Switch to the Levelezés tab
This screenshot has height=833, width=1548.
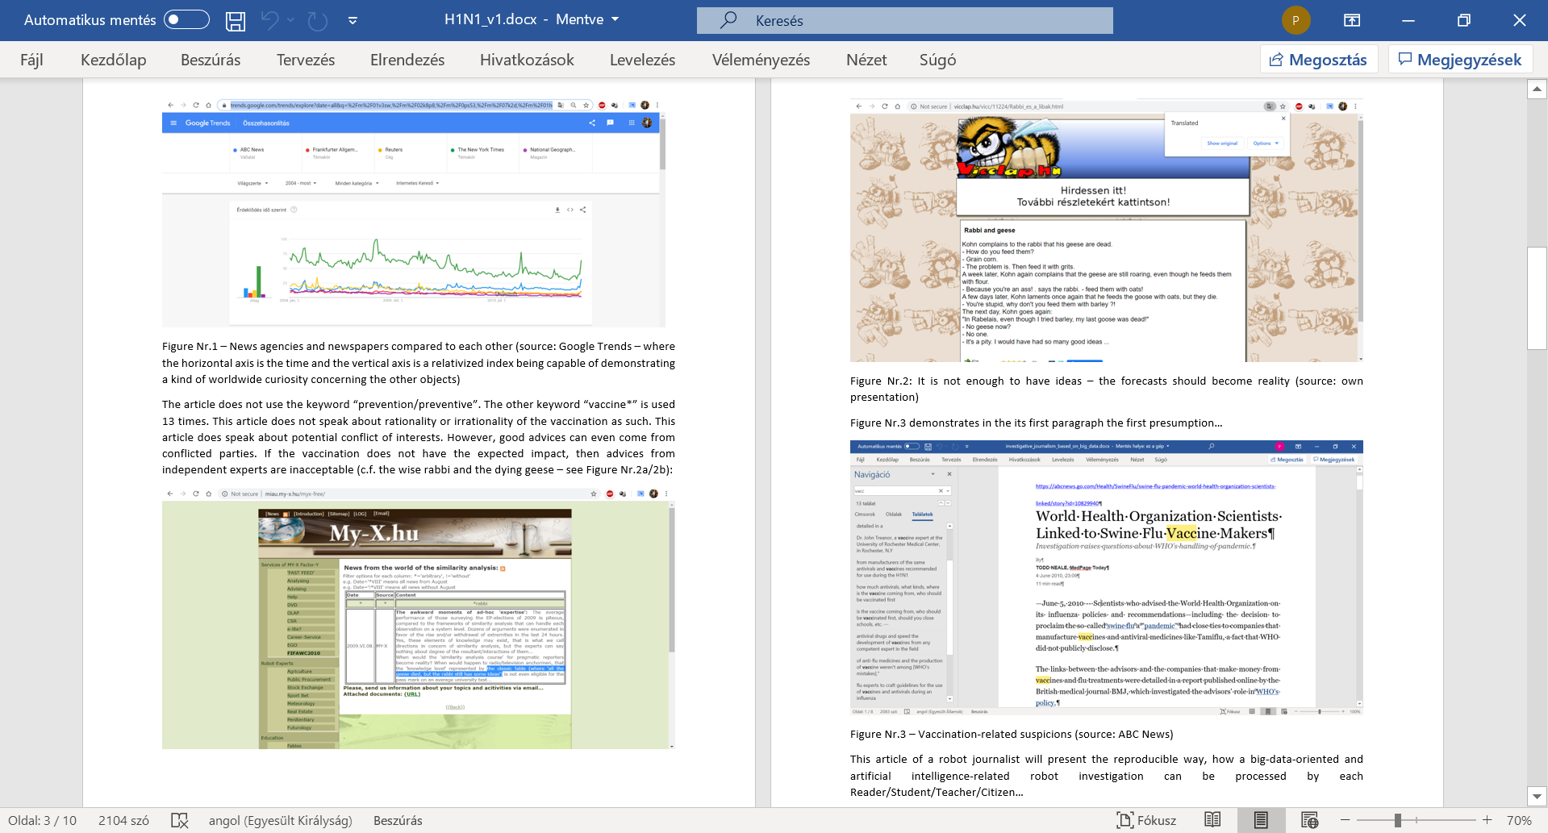coord(643,60)
